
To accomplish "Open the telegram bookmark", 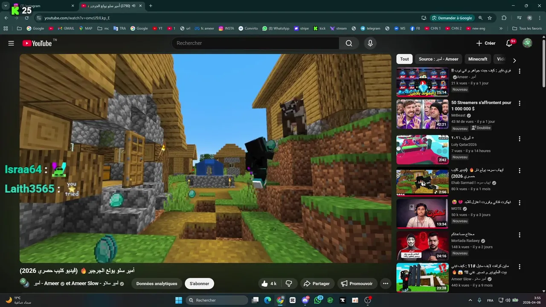I will (370, 29).
